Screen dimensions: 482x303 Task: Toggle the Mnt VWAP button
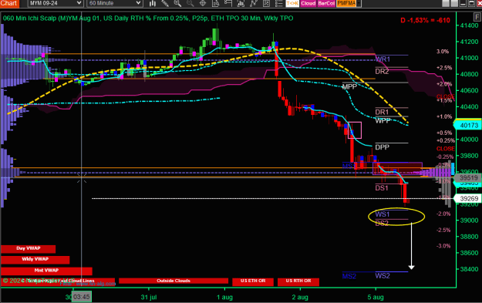(x=46, y=271)
